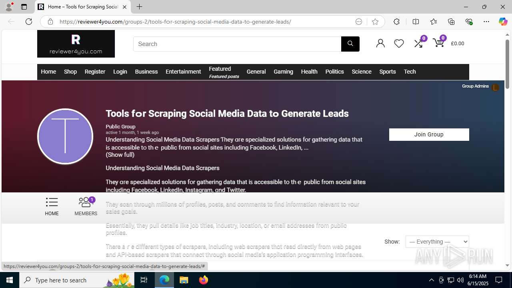Open the Collections icon
Viewport: 512px width, 288px height.
point(451,22)
